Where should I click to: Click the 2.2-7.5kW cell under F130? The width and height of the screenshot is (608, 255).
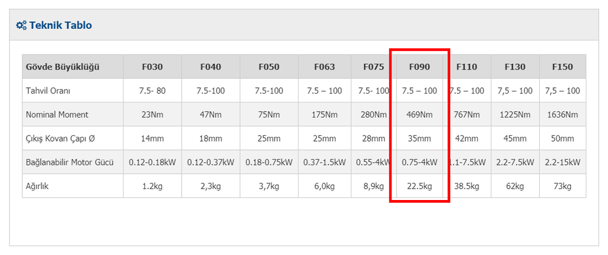[x=515, y=163]
